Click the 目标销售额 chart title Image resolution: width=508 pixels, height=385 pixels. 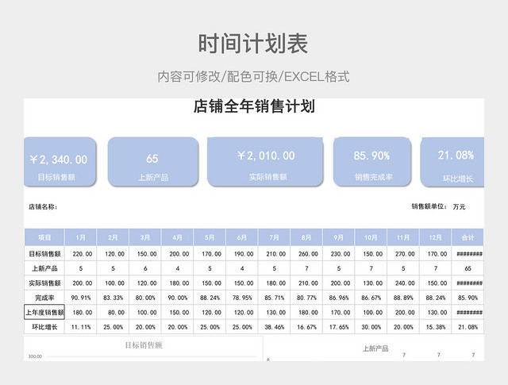[x=144, y=345]
